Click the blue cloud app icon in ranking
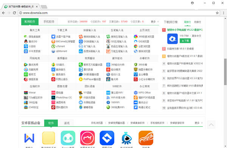 (x=173, y=39)
